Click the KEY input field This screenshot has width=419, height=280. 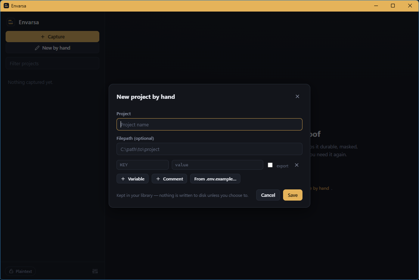pos(142,165)
